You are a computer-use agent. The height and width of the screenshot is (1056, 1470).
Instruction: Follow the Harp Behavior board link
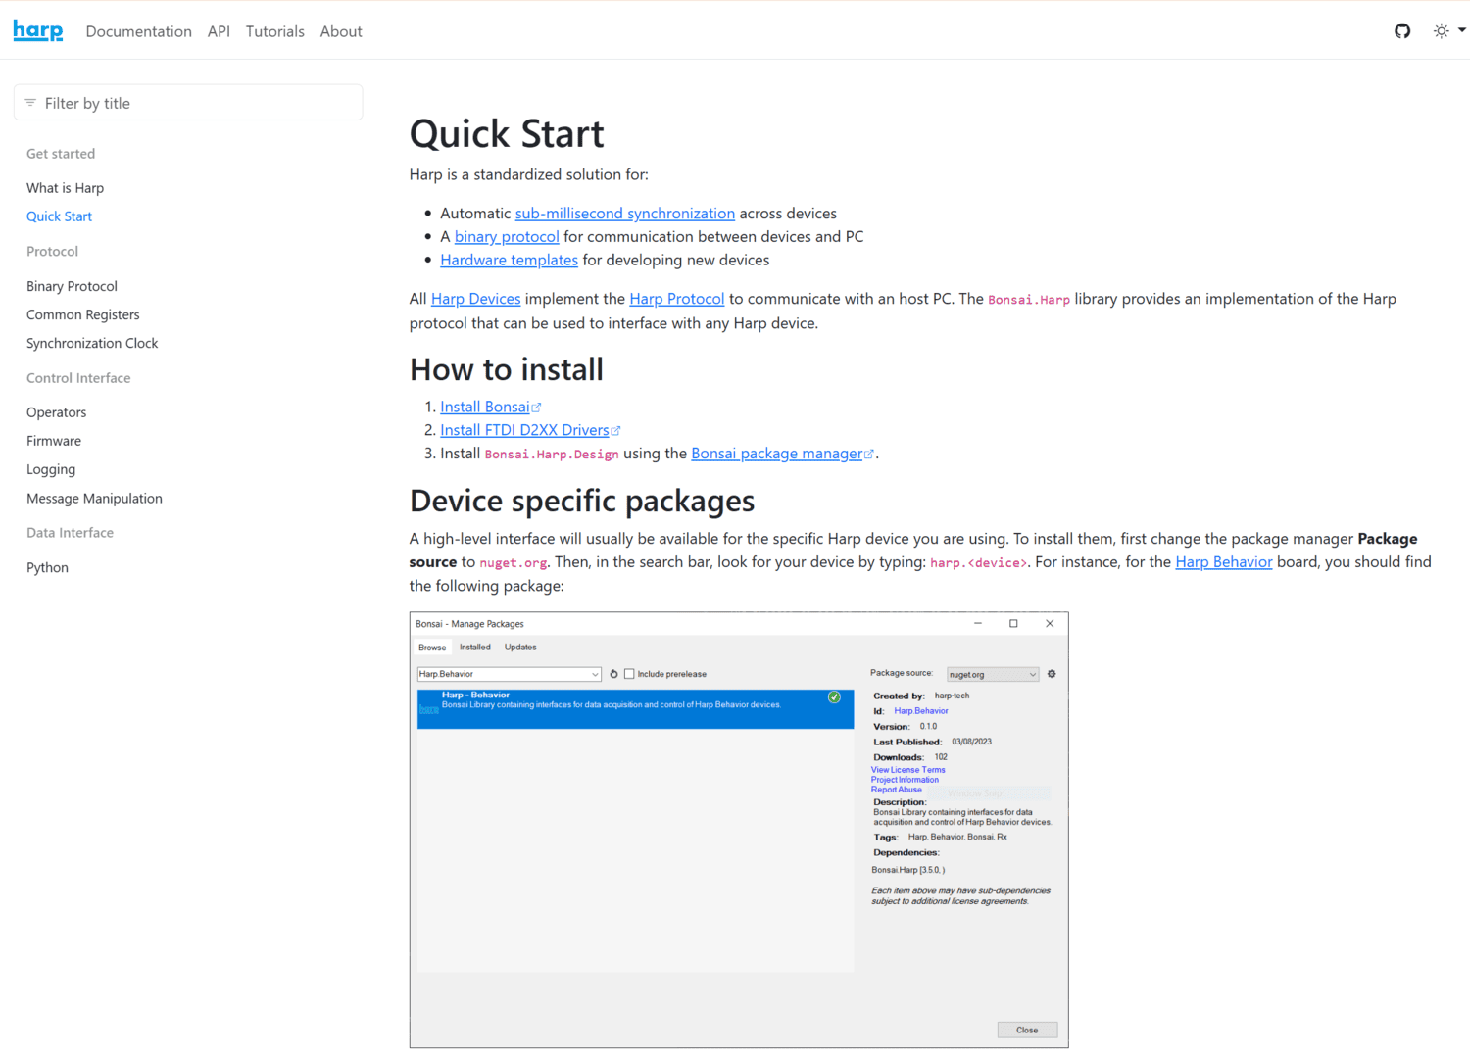click(x=1223, y=562)
